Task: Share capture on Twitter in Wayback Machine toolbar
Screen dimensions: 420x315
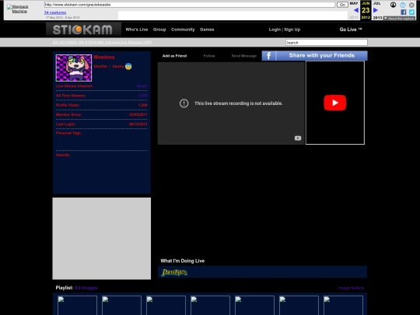Action: pos(411,12)
